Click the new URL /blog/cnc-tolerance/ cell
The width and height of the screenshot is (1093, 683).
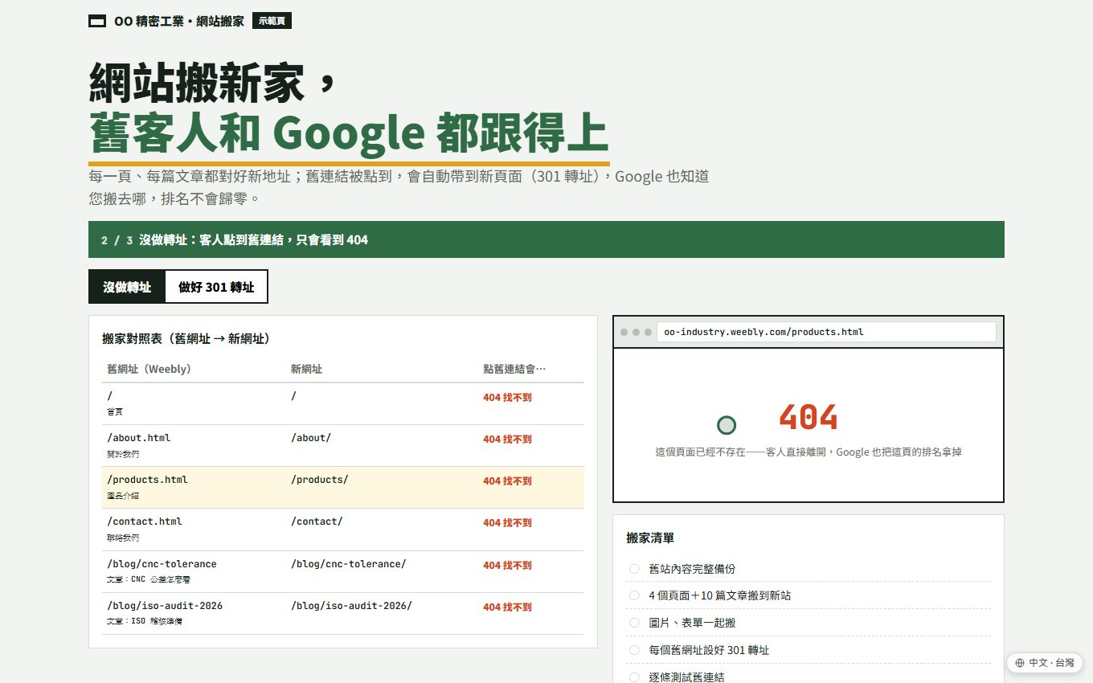(348, 564)
